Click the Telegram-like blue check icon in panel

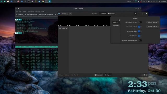coord(39,1)
